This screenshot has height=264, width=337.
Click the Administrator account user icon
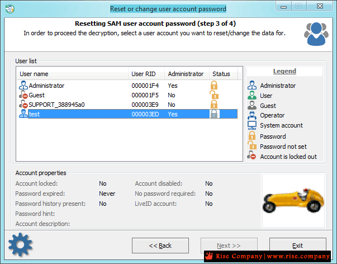coord(23,86)
